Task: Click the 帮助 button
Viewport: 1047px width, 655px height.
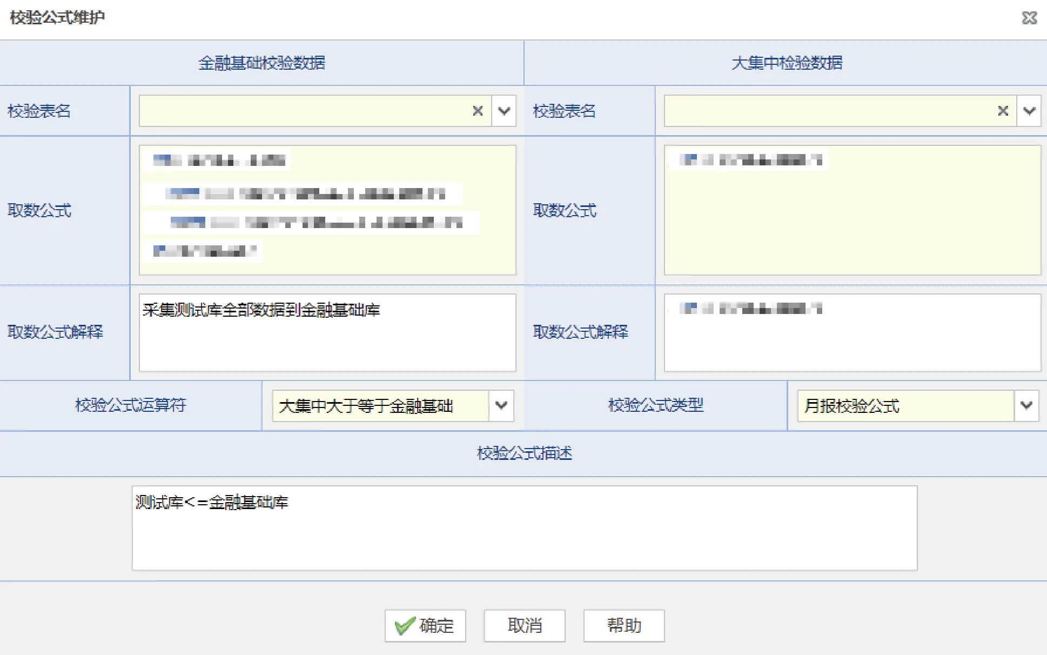Action: tap(623, 626)
